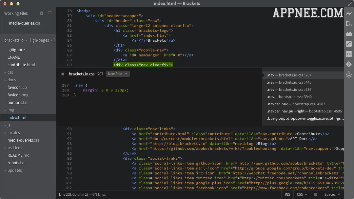Screen dimensions: 354x199
Task: Click the linting status circle indicator
Action: point(315,194)
